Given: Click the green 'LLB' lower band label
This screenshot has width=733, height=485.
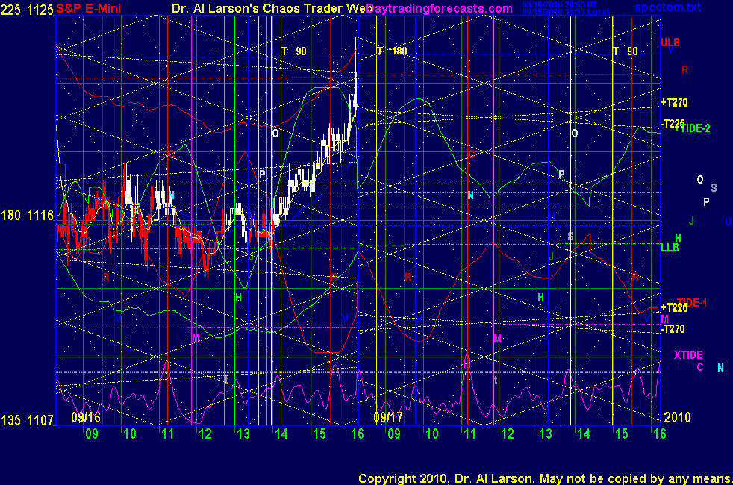Looking at the screenshot, I should pos(670,248).
